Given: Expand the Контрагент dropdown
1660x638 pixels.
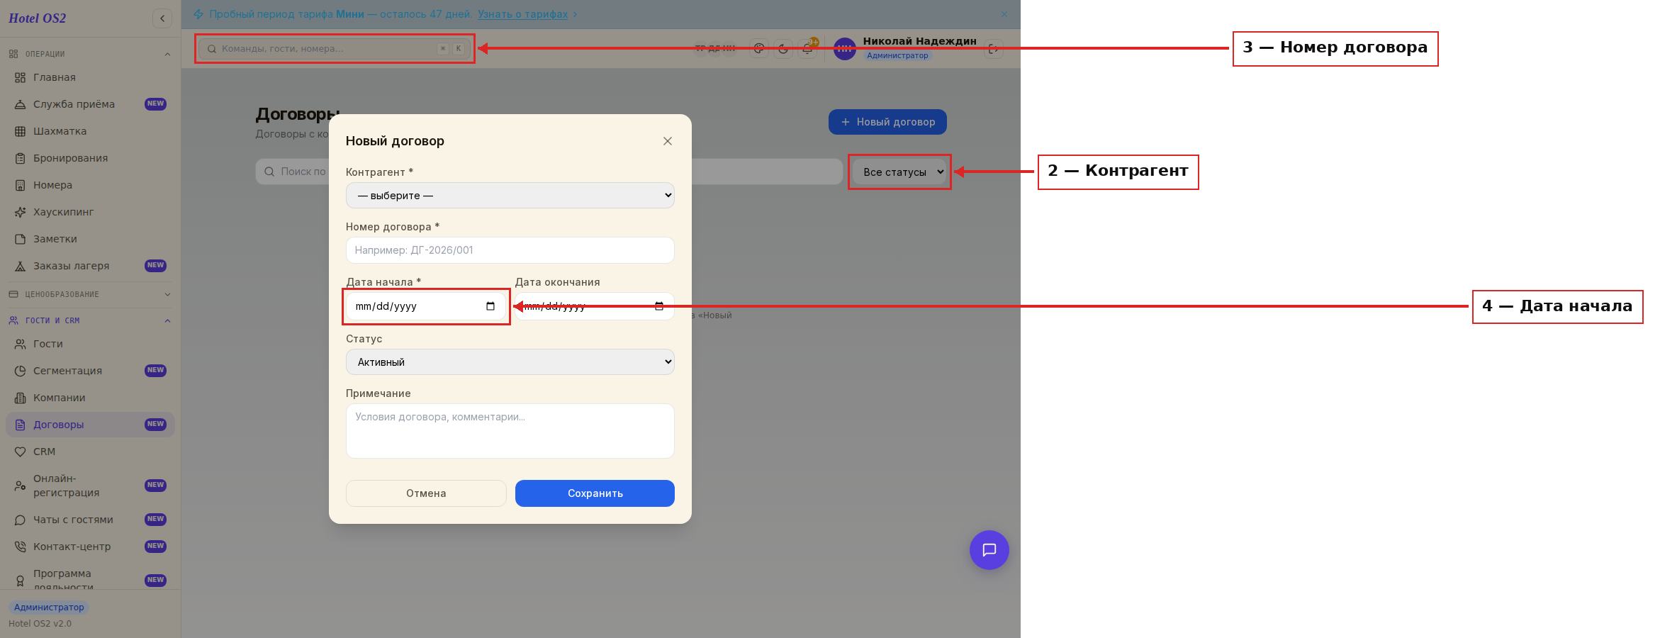Looking at the screenshot, I should (510, 196).
